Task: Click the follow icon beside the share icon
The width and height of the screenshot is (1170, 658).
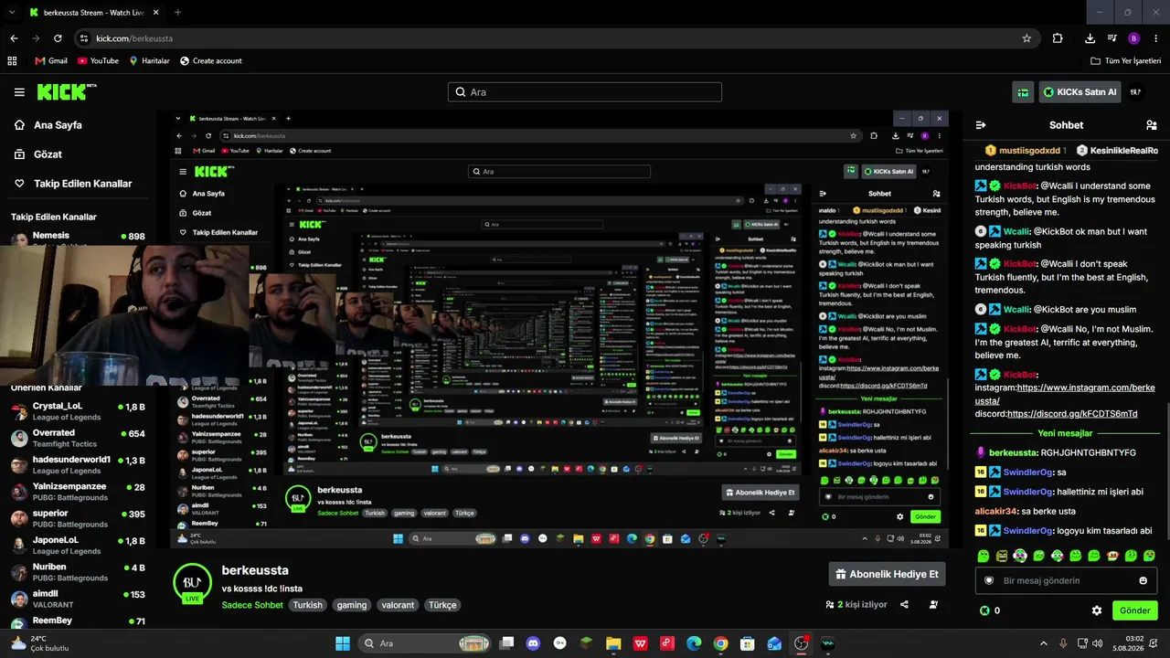Action: pyautogui.click(x=933, y=604)
